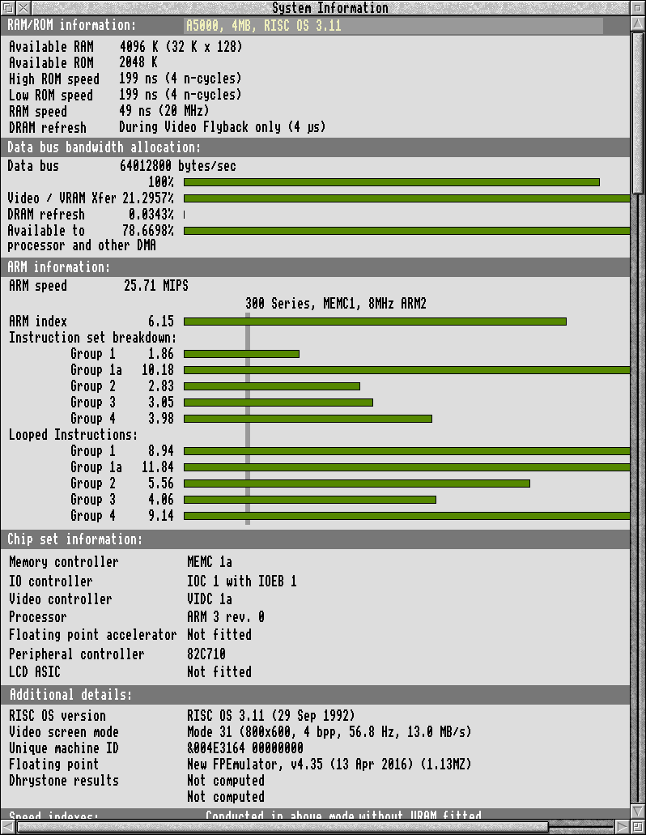Viewport: 646px width, 835px height.
Task: Click instruction set Group 4 value 3.98
Action: [x=161, y=418]
